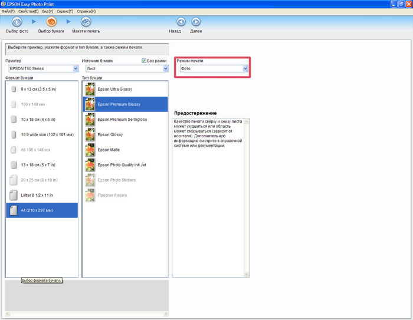Open the Принтер dropdown arrow
Image resolution: width=413 pixels, height=320 pixels.
click(x=76, y=68)
